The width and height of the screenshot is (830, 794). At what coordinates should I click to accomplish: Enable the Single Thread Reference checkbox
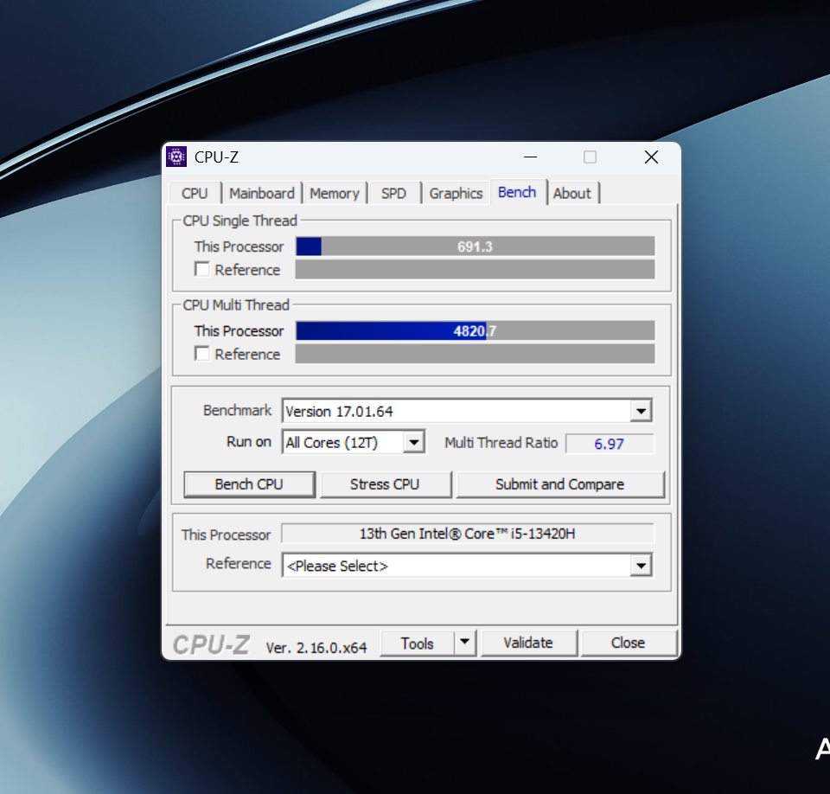202,270
